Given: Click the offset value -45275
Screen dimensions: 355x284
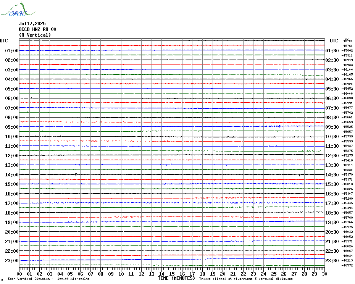Looking at the screenshot, I should [x=347, y=156].
